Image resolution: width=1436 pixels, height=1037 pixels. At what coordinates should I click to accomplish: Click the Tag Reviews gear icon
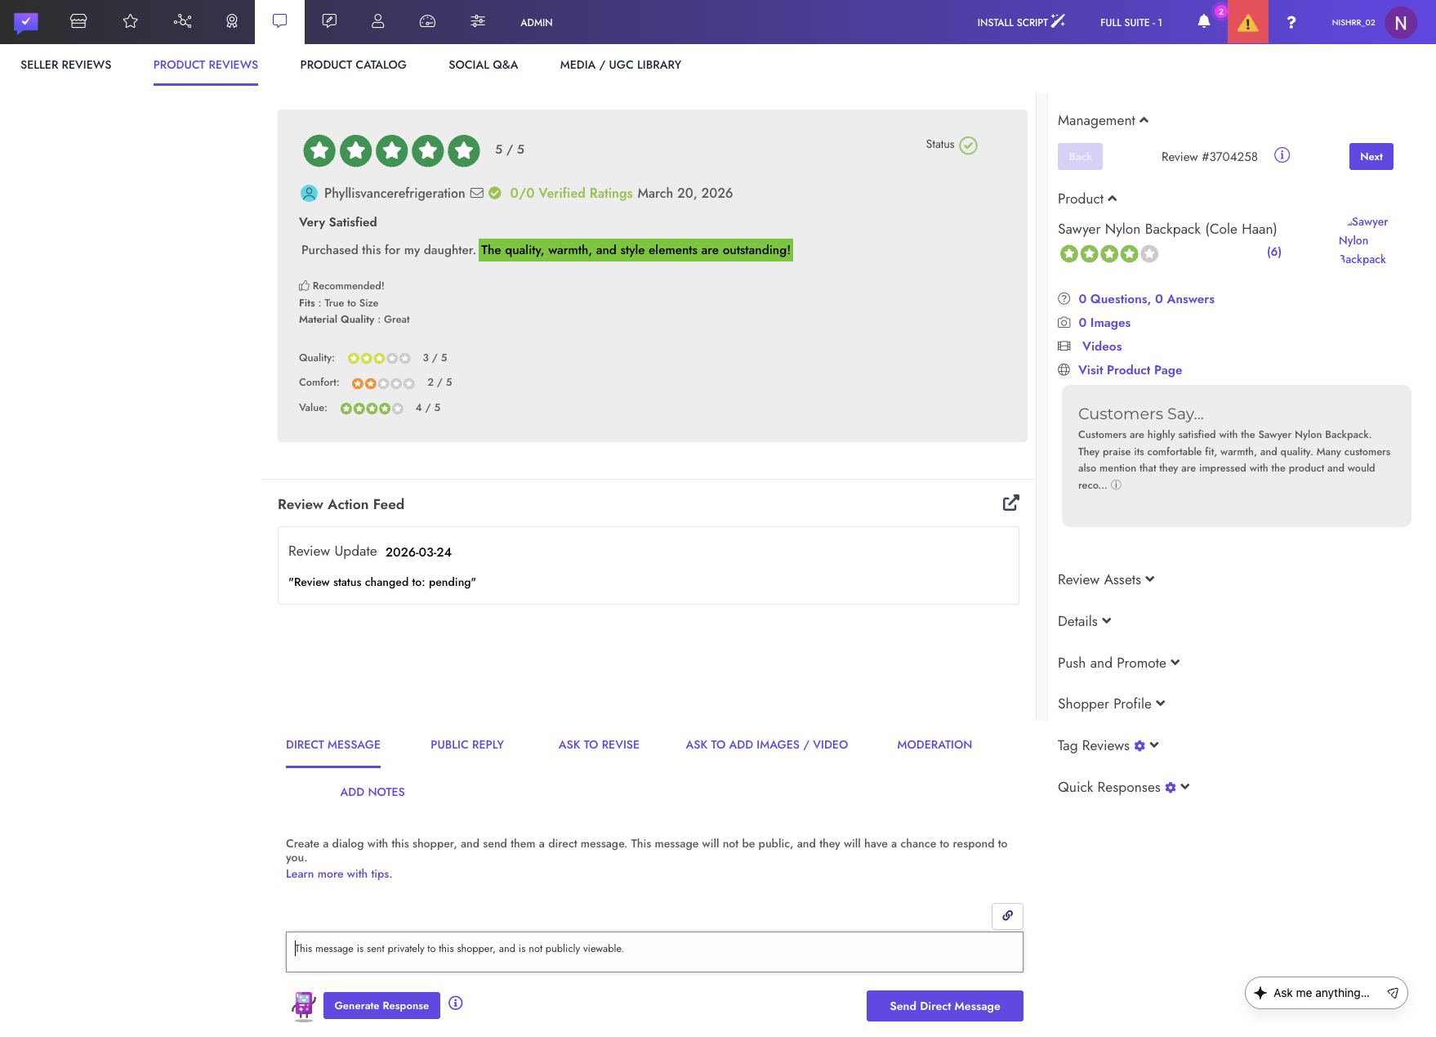pyautogui.click(x=1140, y=745)
